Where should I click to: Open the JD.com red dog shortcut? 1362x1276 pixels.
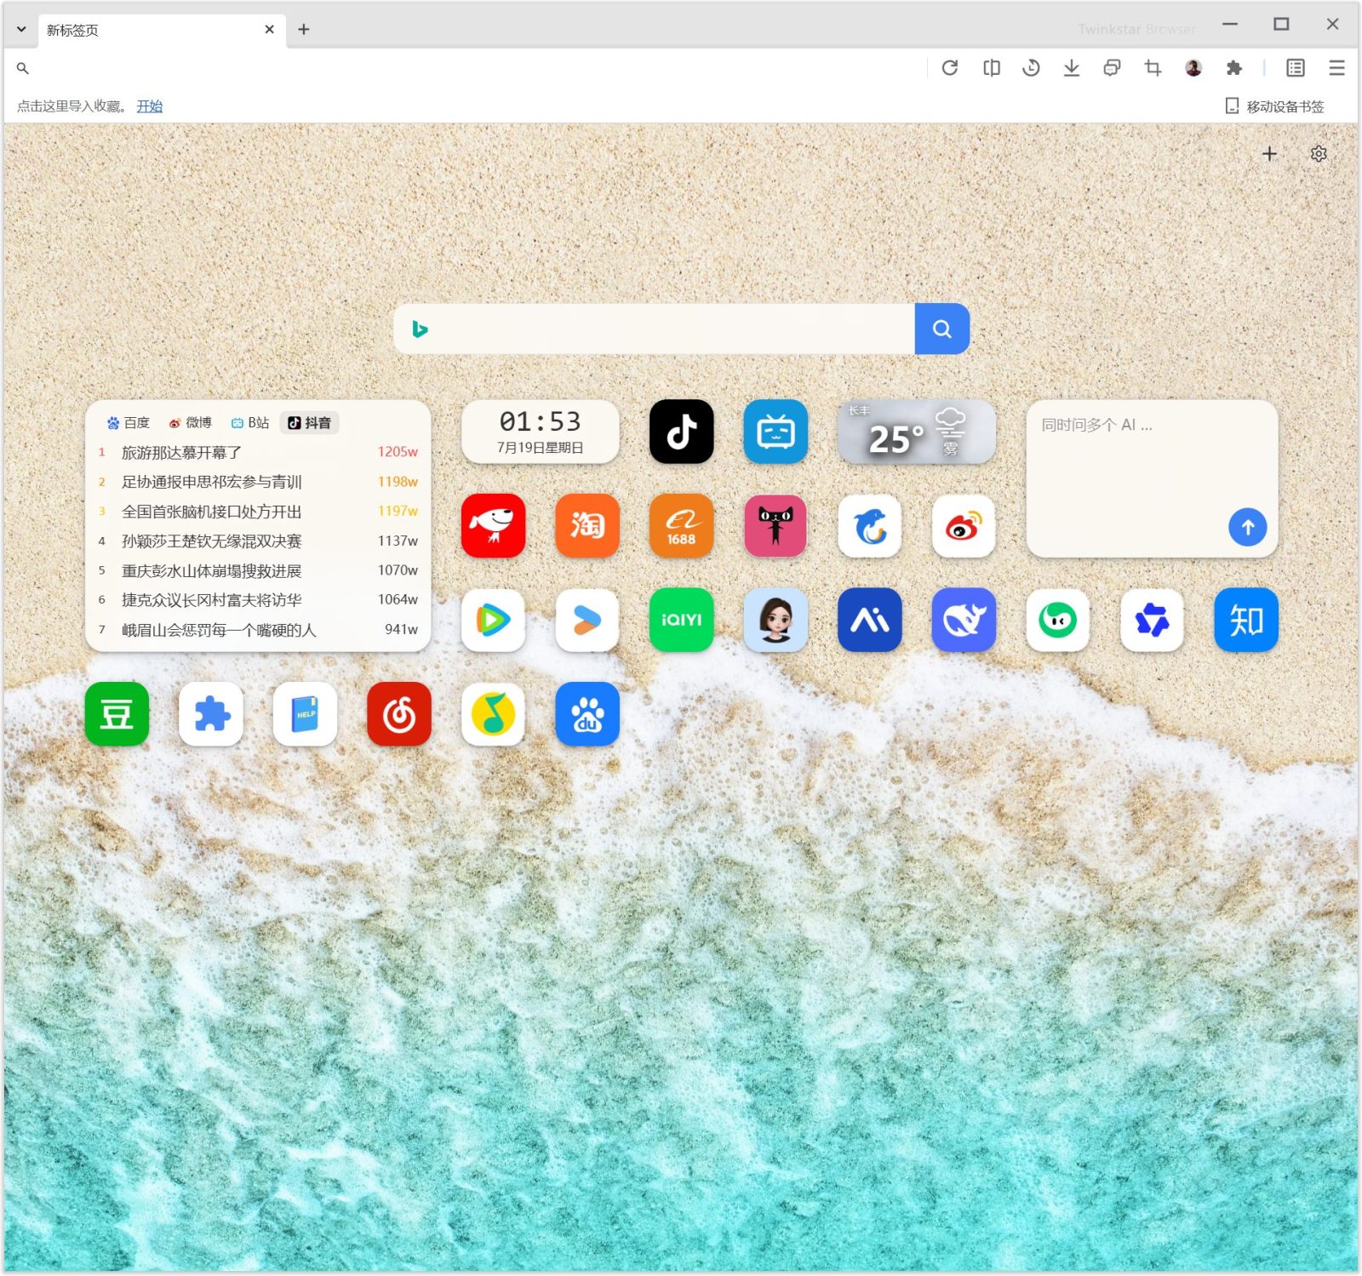pyautogui.click(x=493, y=526)
